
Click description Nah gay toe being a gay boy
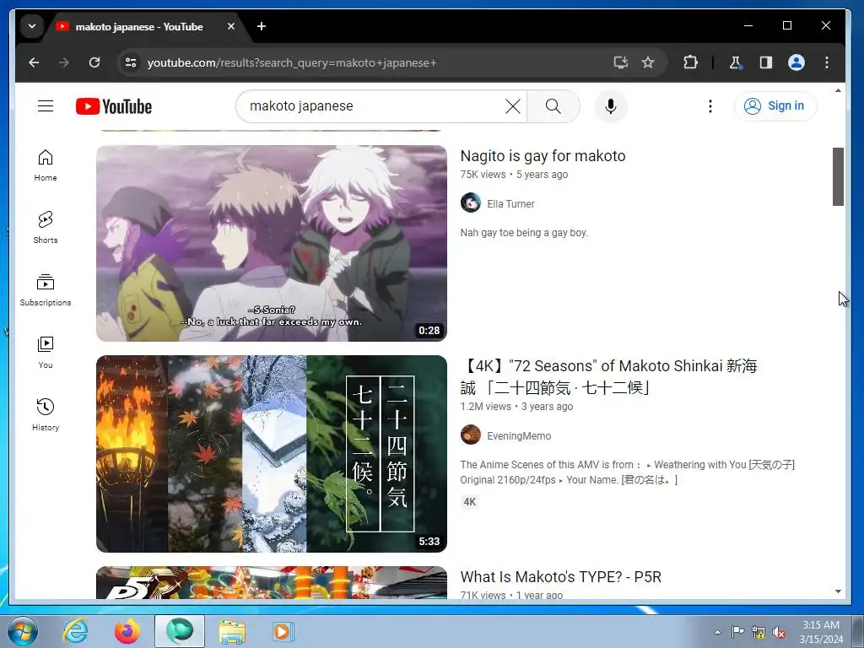[524, 233]
